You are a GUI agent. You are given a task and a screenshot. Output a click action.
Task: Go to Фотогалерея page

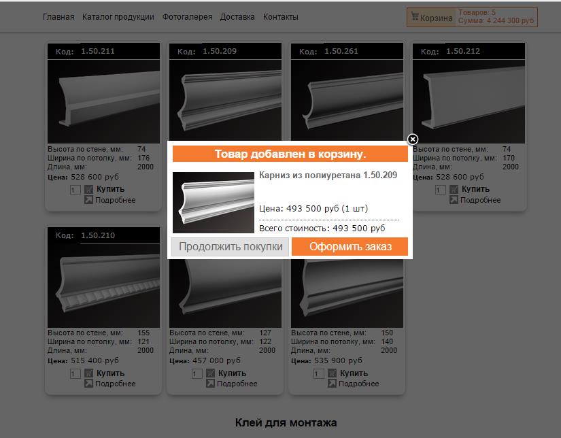pos(187,17)
